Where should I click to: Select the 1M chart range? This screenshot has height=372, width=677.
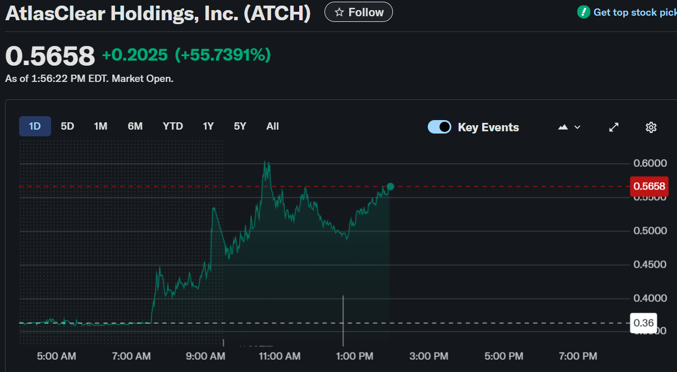[x=100, y=126]
